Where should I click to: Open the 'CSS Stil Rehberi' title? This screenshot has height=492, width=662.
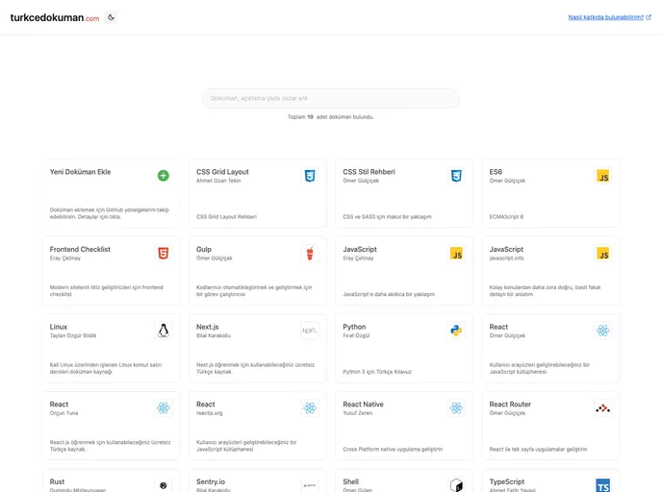369,172
